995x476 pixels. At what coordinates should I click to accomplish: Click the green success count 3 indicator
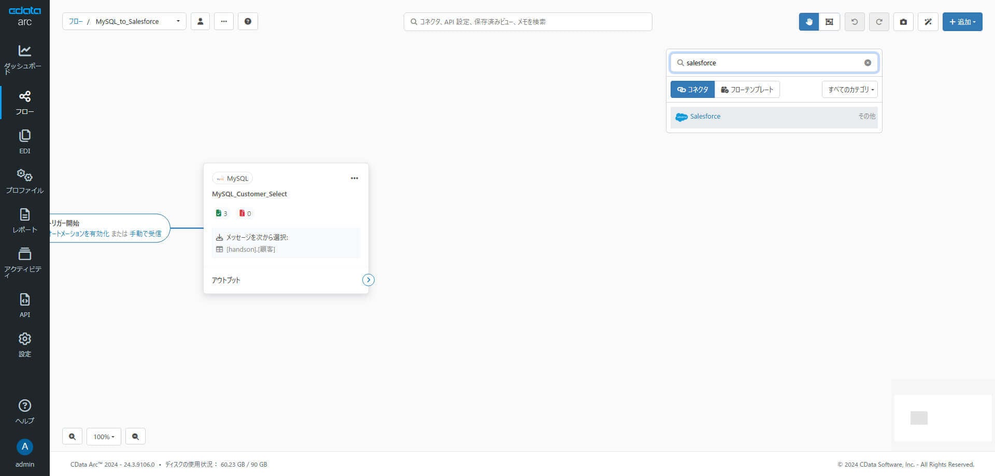[x=221, y=213]
